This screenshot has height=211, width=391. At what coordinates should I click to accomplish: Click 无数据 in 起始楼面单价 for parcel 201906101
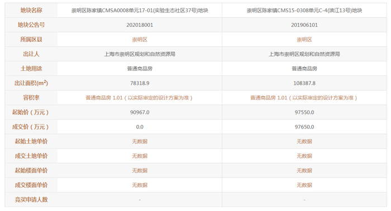tap(304, 170)
